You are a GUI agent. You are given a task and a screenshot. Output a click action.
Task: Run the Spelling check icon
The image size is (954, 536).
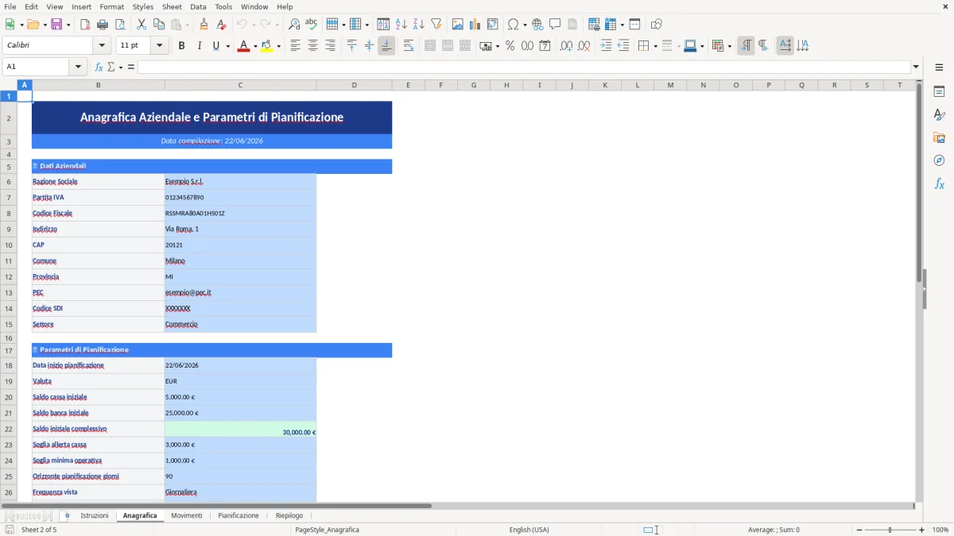(x=312, y=25)
